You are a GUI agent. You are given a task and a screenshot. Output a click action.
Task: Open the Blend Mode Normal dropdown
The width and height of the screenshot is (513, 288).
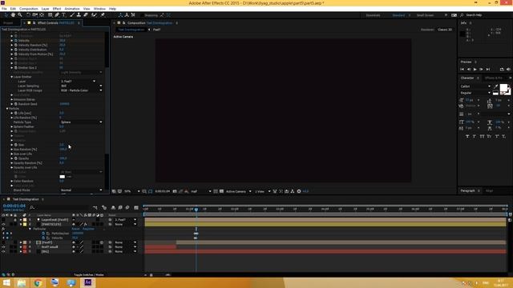pyautogui.click(x=81, y=190)
